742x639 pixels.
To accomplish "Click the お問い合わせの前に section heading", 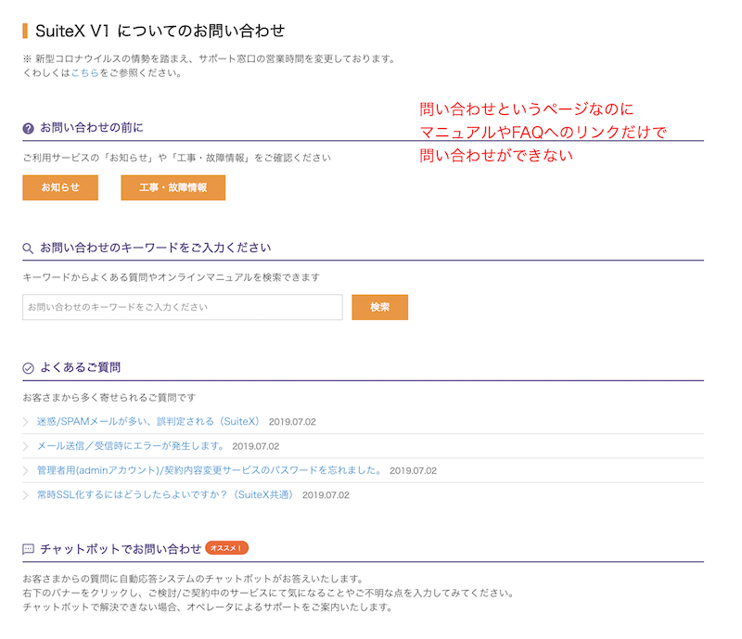I will pos(91,128).
